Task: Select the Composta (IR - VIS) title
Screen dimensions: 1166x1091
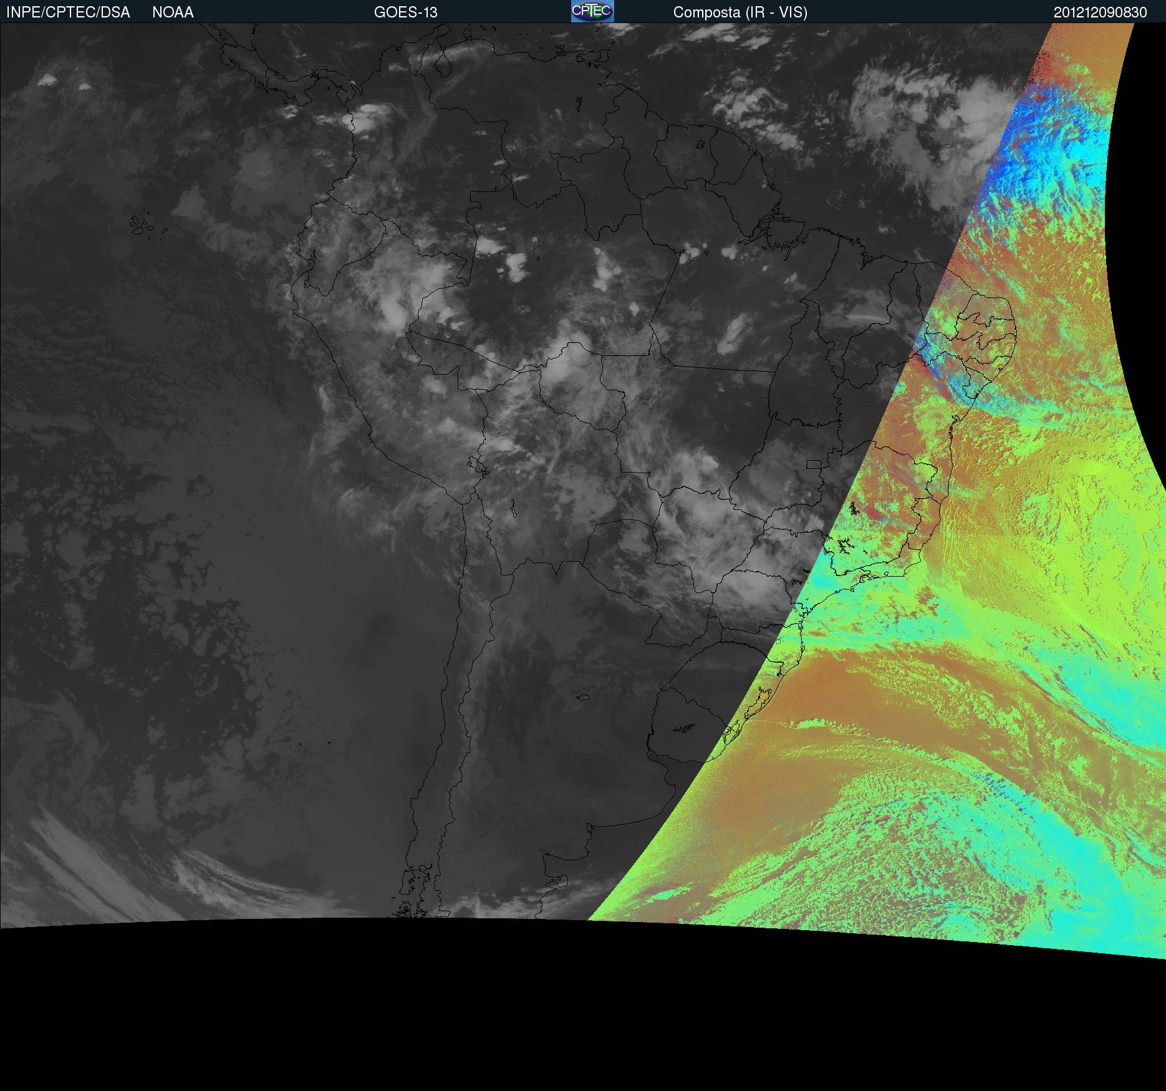Action: click(740, 12)
